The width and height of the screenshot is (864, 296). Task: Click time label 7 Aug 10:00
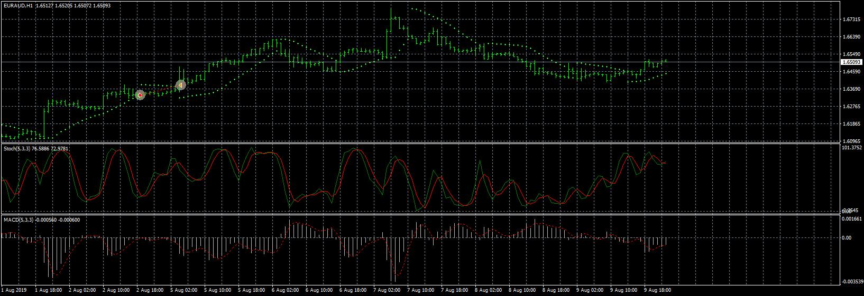[421, 290]
